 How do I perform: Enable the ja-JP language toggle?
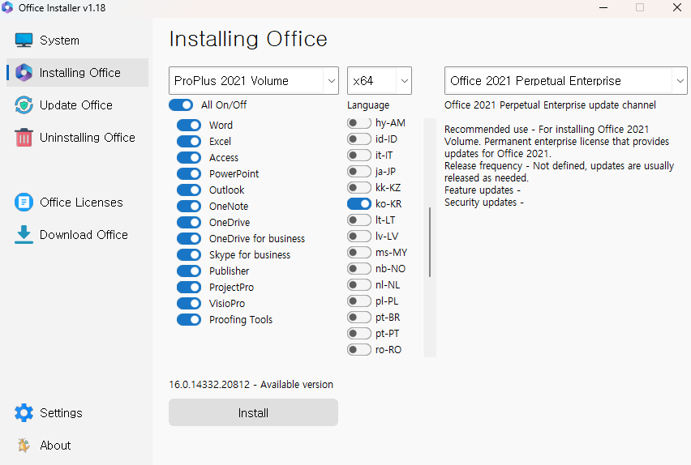tap(359, 171)
